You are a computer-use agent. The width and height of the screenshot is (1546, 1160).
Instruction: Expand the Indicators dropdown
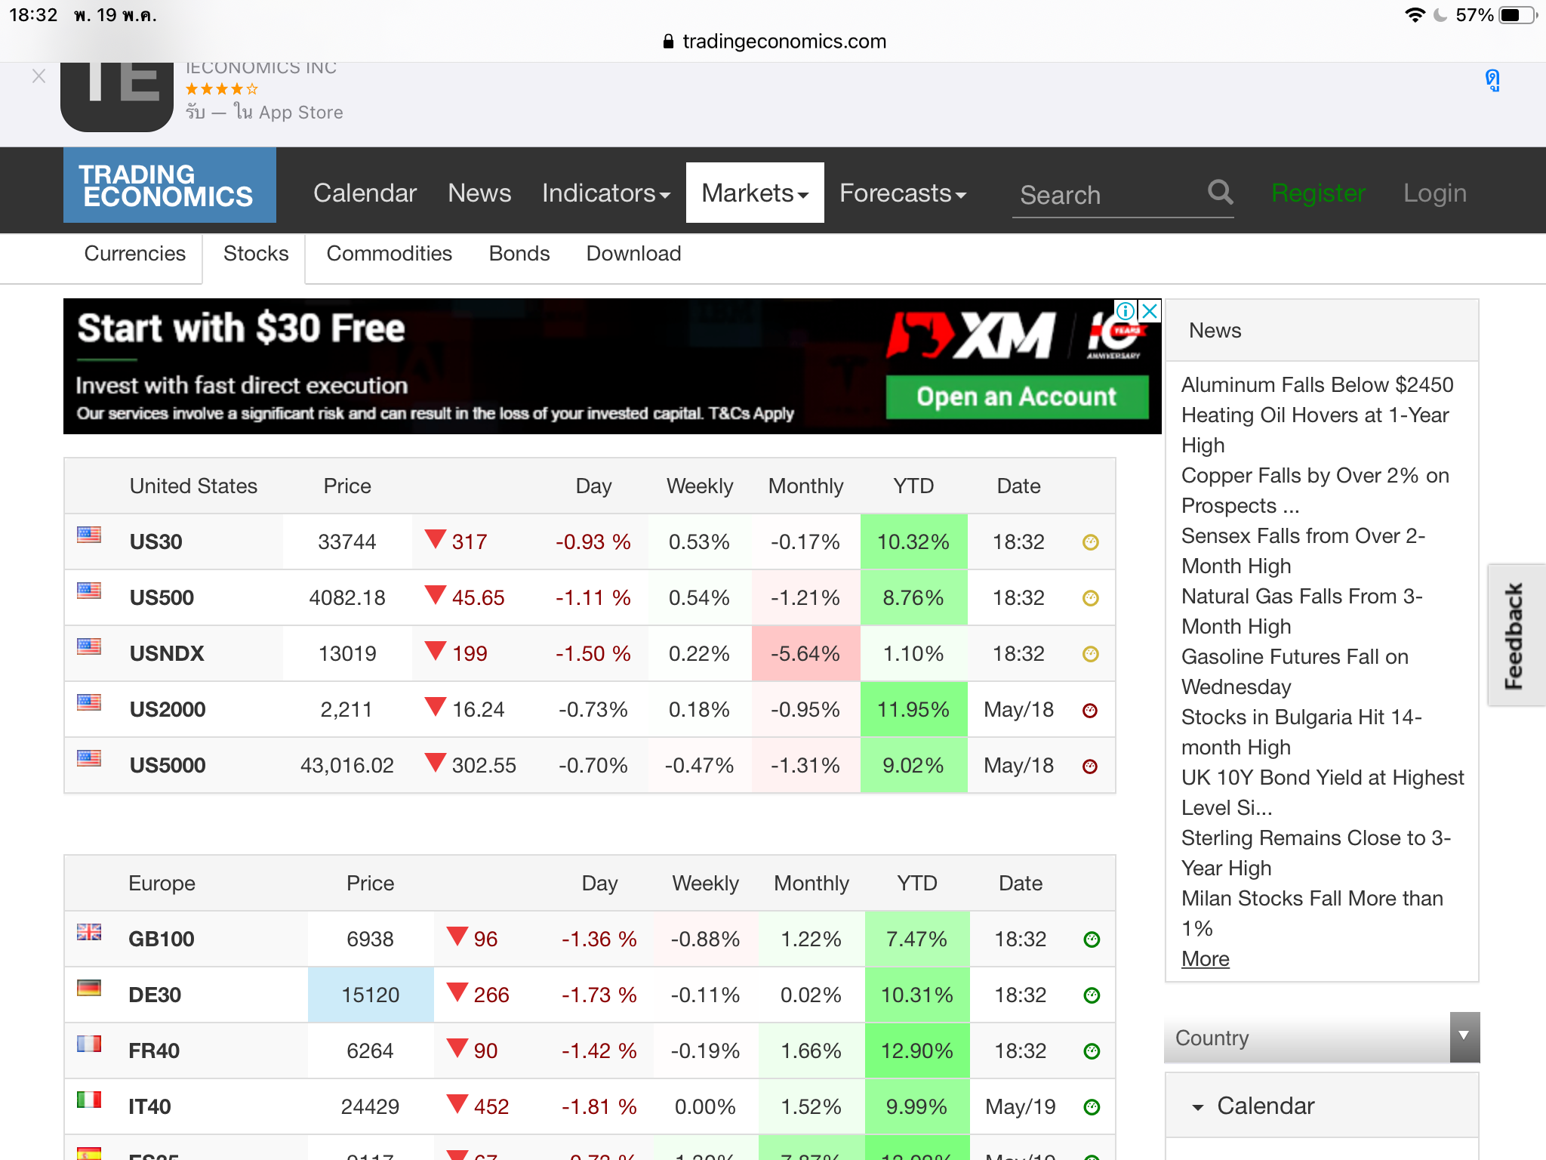[x=605, y=193]
